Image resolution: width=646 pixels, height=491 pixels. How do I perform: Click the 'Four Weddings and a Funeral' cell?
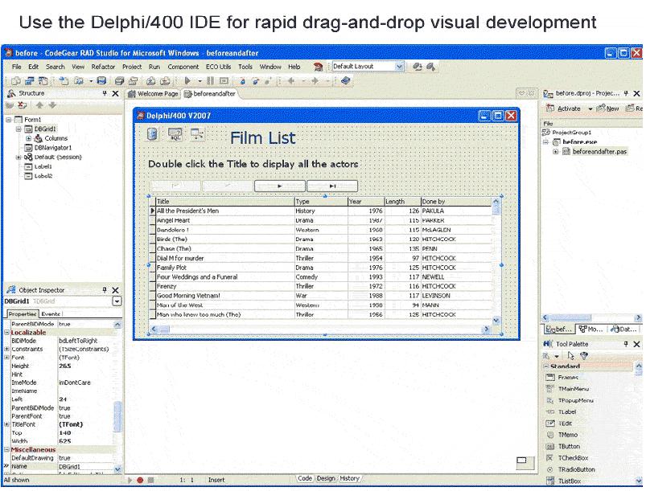click(225, 277)
